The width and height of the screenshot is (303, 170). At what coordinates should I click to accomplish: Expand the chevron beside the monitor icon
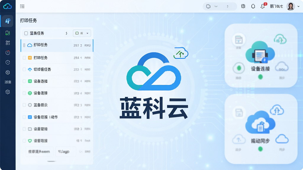[x=216, y=6]
